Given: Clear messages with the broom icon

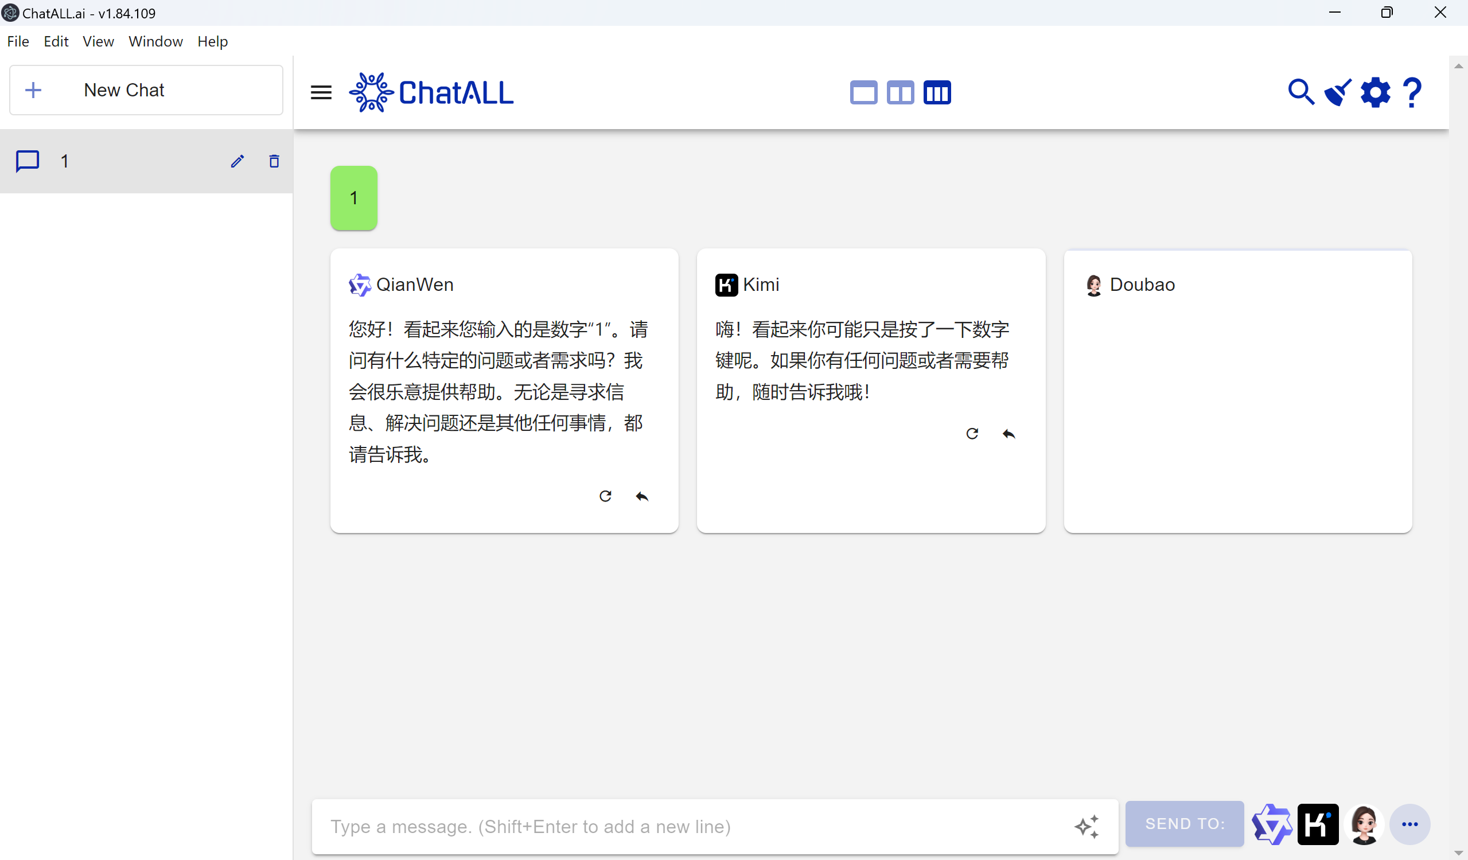Looking at the screenshot, I should point(1338,92).
